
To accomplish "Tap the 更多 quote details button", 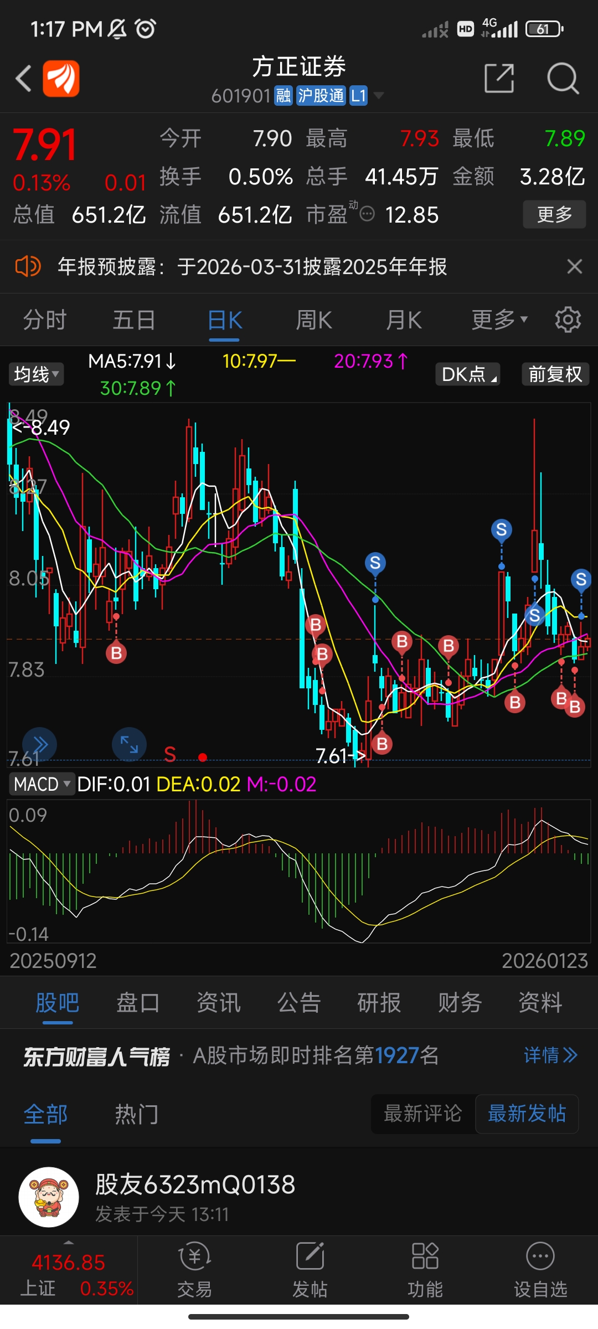I will (555, 214).
